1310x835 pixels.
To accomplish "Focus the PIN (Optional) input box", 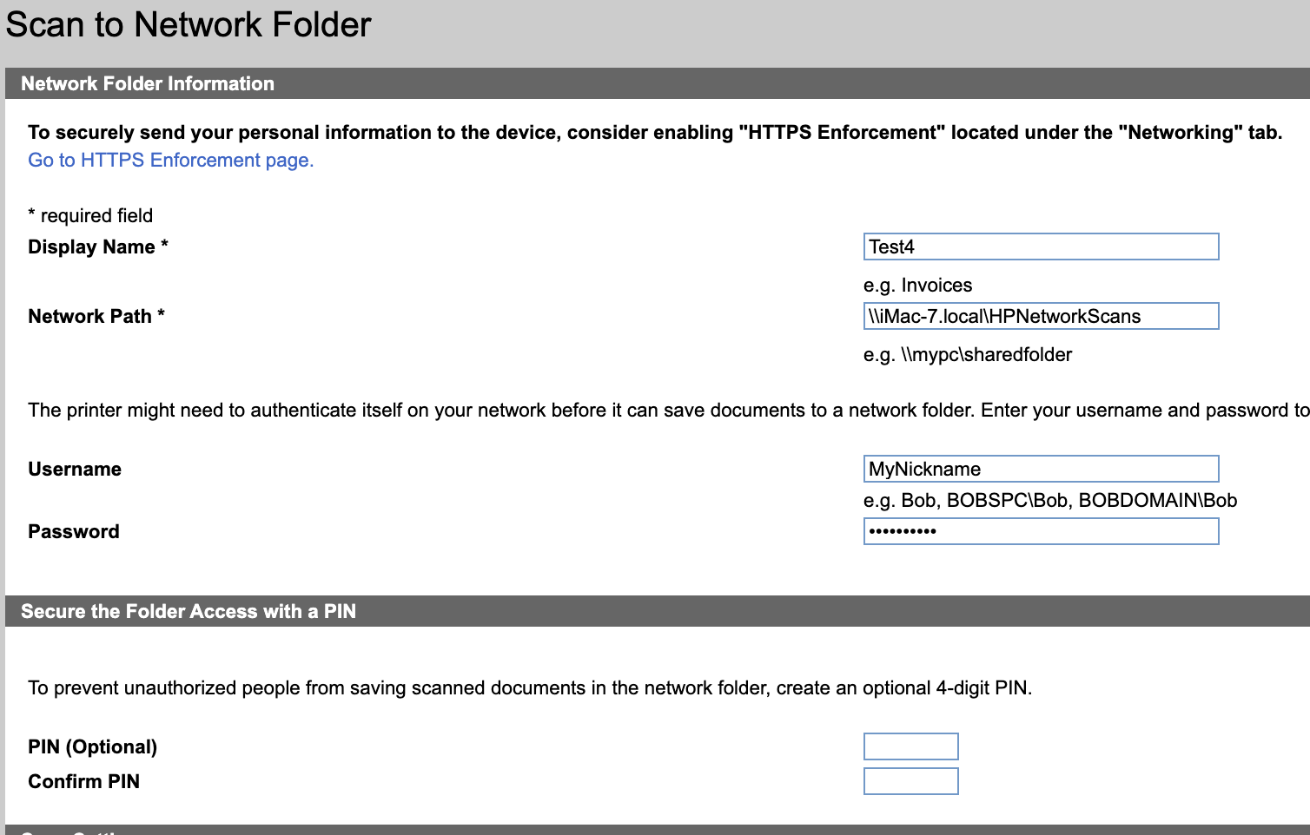I will click(x=910, y=746).
